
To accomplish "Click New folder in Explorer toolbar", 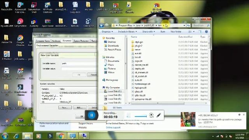I will pos(176,31).
